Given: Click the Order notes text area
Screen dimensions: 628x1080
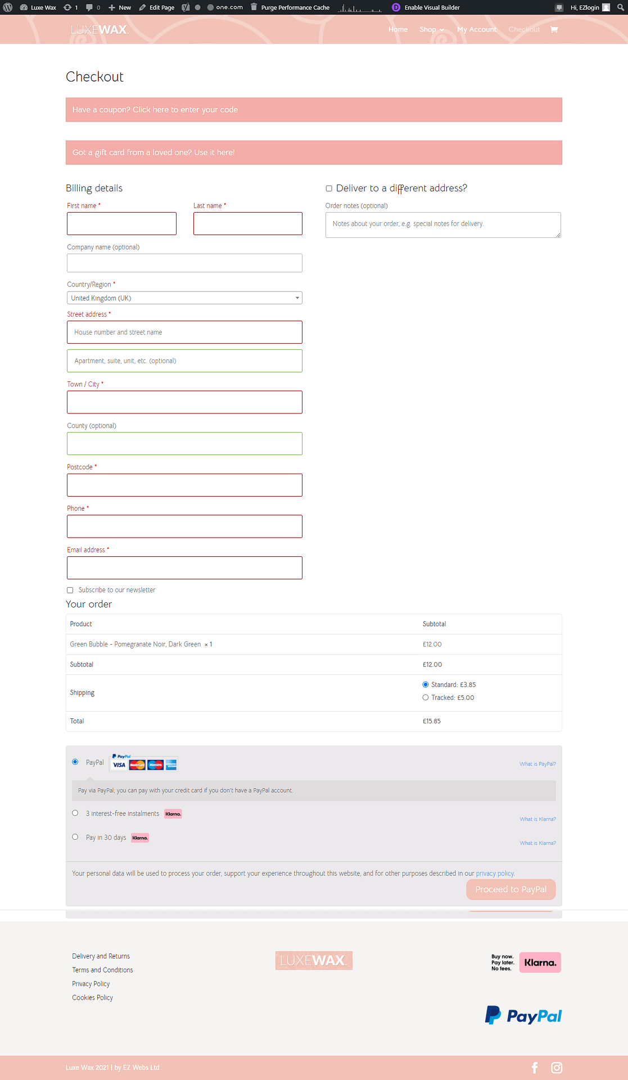Looking at the screenshot, I should coord(443,225).
